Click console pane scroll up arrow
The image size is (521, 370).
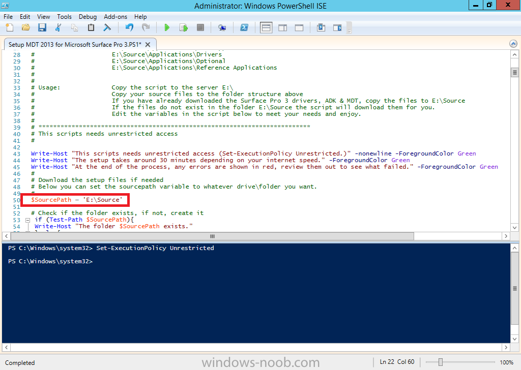(x=515, y=248)
